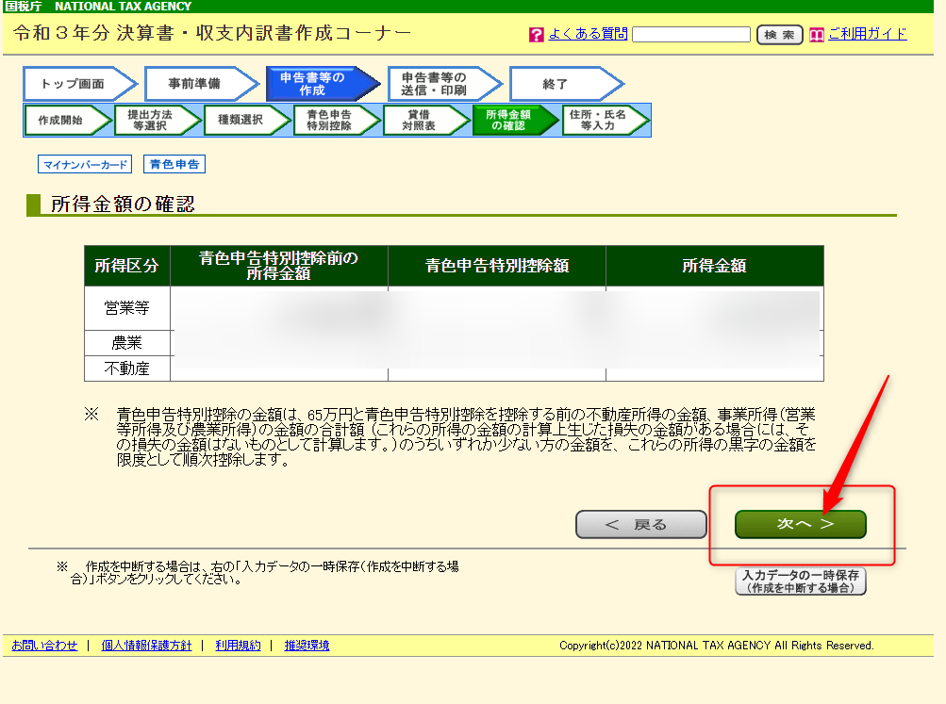946x704 pixels.
Task: Go to 作成開始 sub-step
Action: click(x=61, y=121)
